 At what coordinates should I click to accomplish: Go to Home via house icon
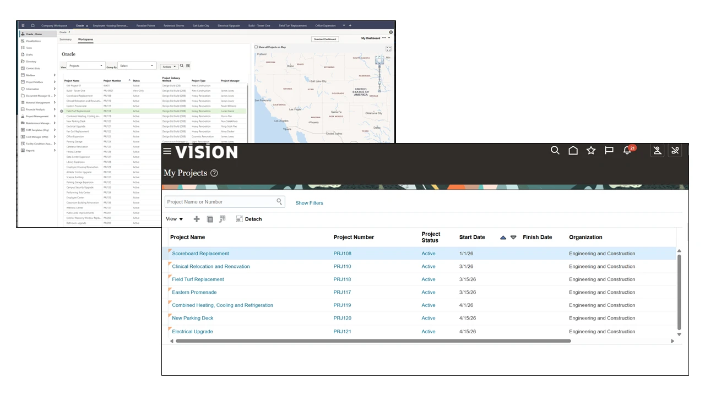pyautogui.click(x=573, y=150)
